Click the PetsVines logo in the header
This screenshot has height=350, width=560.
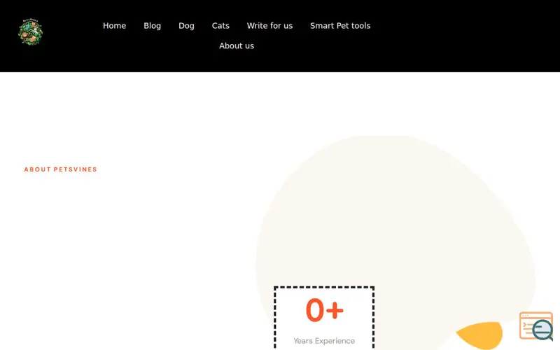pos(31,32)
